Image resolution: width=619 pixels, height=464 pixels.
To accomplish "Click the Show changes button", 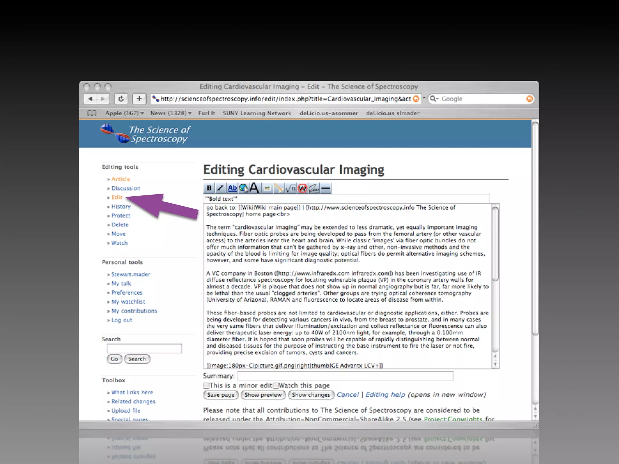I will [311, 395].
